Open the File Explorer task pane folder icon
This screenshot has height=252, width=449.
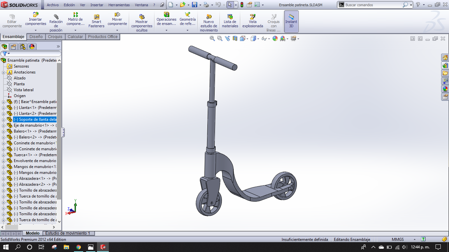(445, 73)
